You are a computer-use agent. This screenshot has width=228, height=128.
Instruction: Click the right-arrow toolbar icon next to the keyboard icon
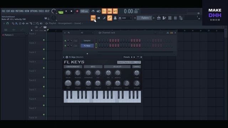pyautogui.click(x=99, y=18)
